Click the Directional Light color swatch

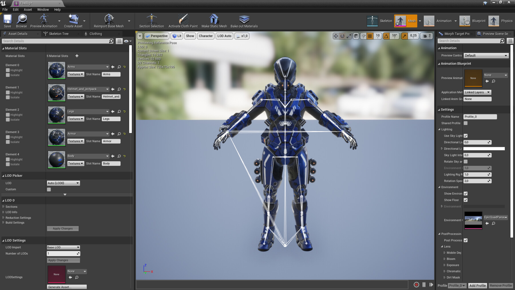(484, 149)
